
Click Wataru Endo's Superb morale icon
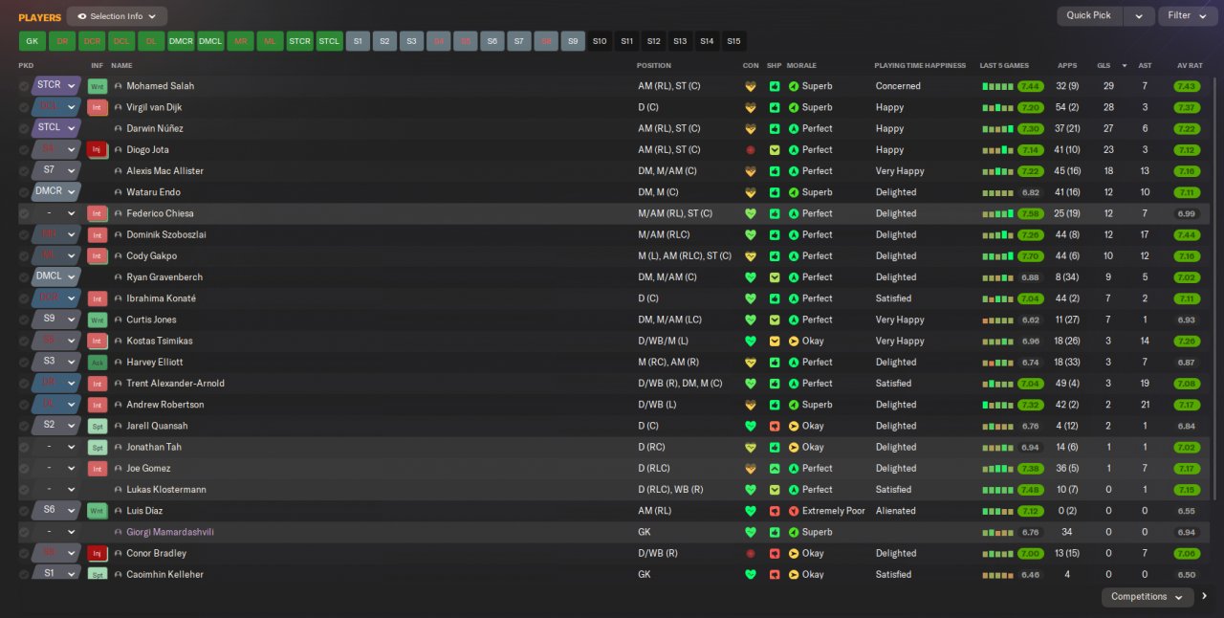click(794, 192)
